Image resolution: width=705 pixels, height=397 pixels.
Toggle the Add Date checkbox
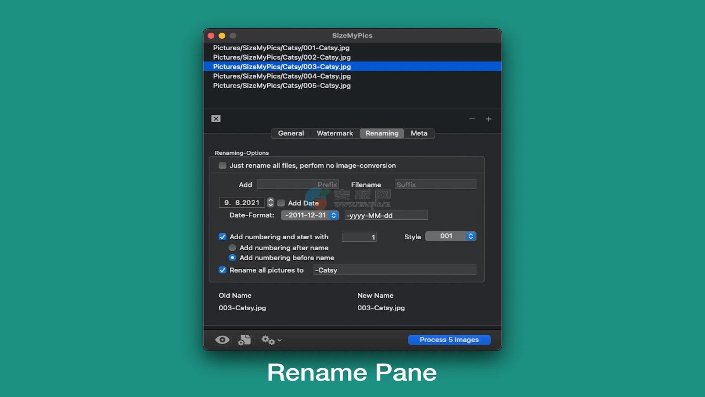tap(281, 203)
